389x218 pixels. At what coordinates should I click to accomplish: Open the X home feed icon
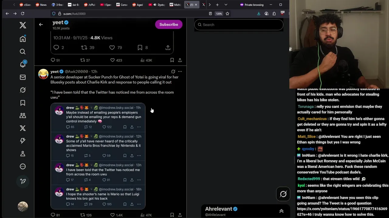click(x=23, y=39)
